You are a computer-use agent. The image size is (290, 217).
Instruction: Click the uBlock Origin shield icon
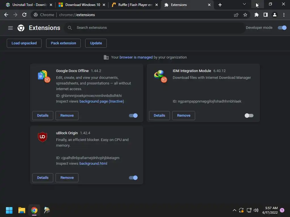coord(42,137)
